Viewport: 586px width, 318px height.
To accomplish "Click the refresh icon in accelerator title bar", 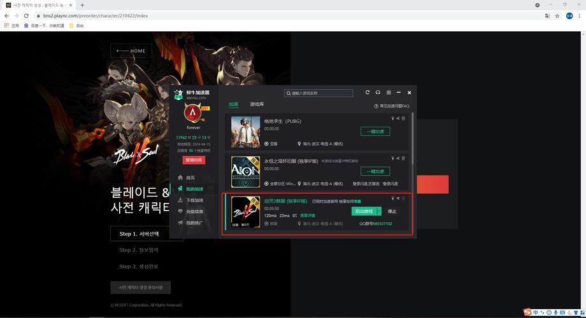I will pos(368,92).
